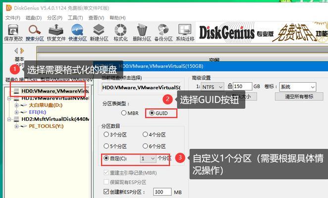Select EFI(H:) partition in tree
Screen dimensions: 328x198
point(38,112)
